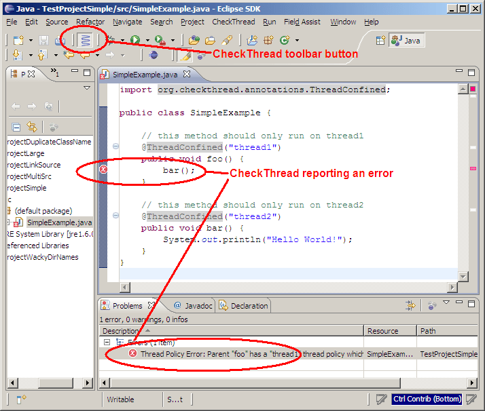Open the File menu
Viewport: 485px width, 411px height.
pyautogui.click(x=12, y=22)
